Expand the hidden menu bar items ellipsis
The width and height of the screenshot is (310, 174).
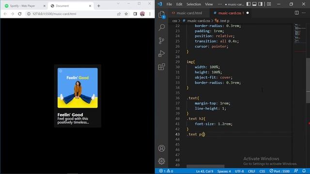pyautogui.click(x=219, y=4)
